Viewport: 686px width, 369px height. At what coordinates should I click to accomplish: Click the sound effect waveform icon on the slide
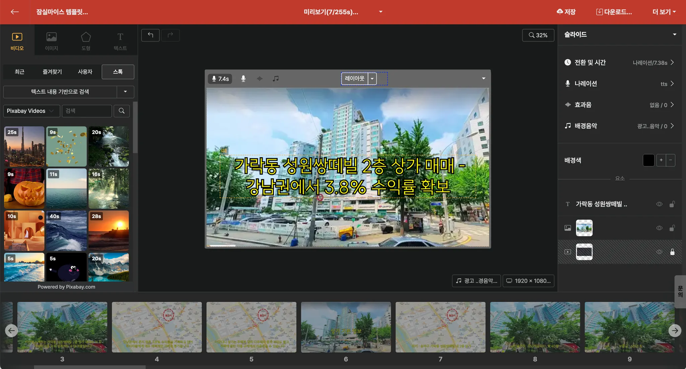tap(260, 79)
